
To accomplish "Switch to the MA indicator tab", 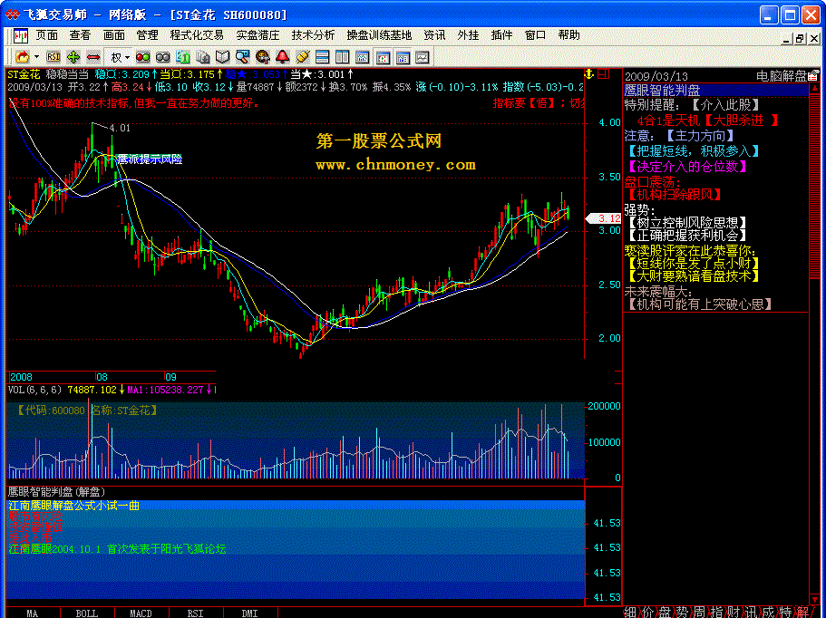I will pos(32,613).
